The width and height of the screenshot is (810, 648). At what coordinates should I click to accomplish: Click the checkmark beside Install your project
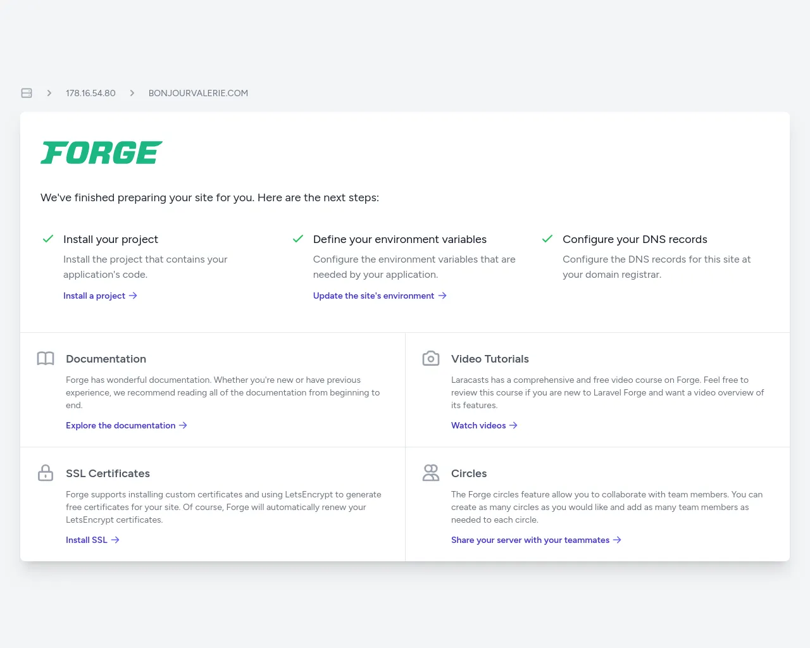point(47,239)
